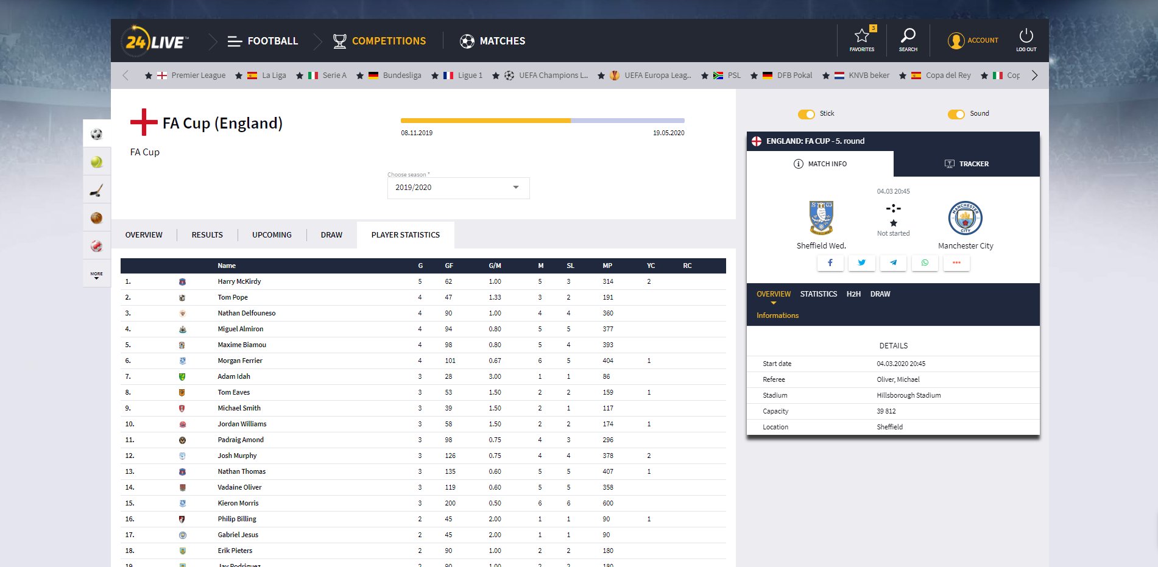The height and width of the screenshot is (567, 1158).
Task: Switch to the Upcoming tab
Action: point(272,235)
